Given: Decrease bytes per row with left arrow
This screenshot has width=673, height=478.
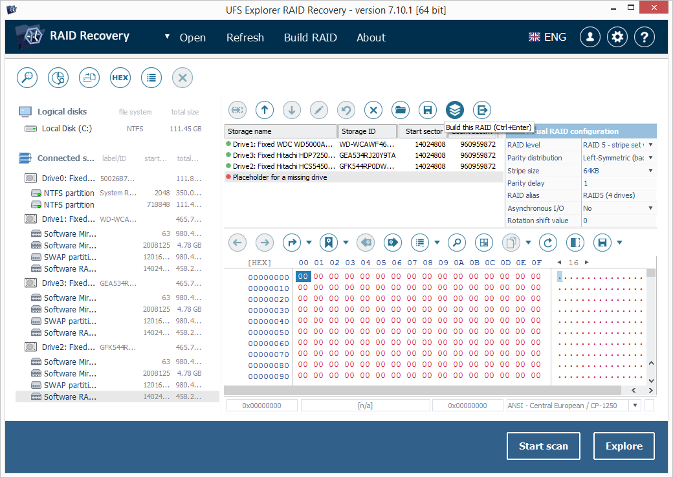Looking at the screenshot, I should (559, 262).
